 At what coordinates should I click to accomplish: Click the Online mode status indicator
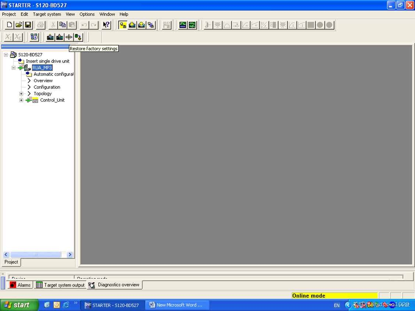point(334,296)
